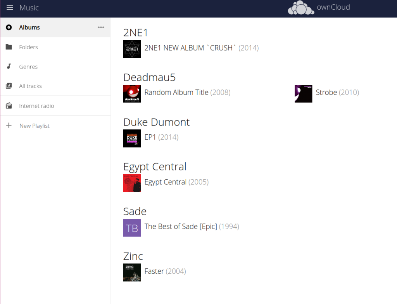Screen dimensions: 397x304
Task: Click the ownCloud text in header
Action: click(x=333, y=7)
